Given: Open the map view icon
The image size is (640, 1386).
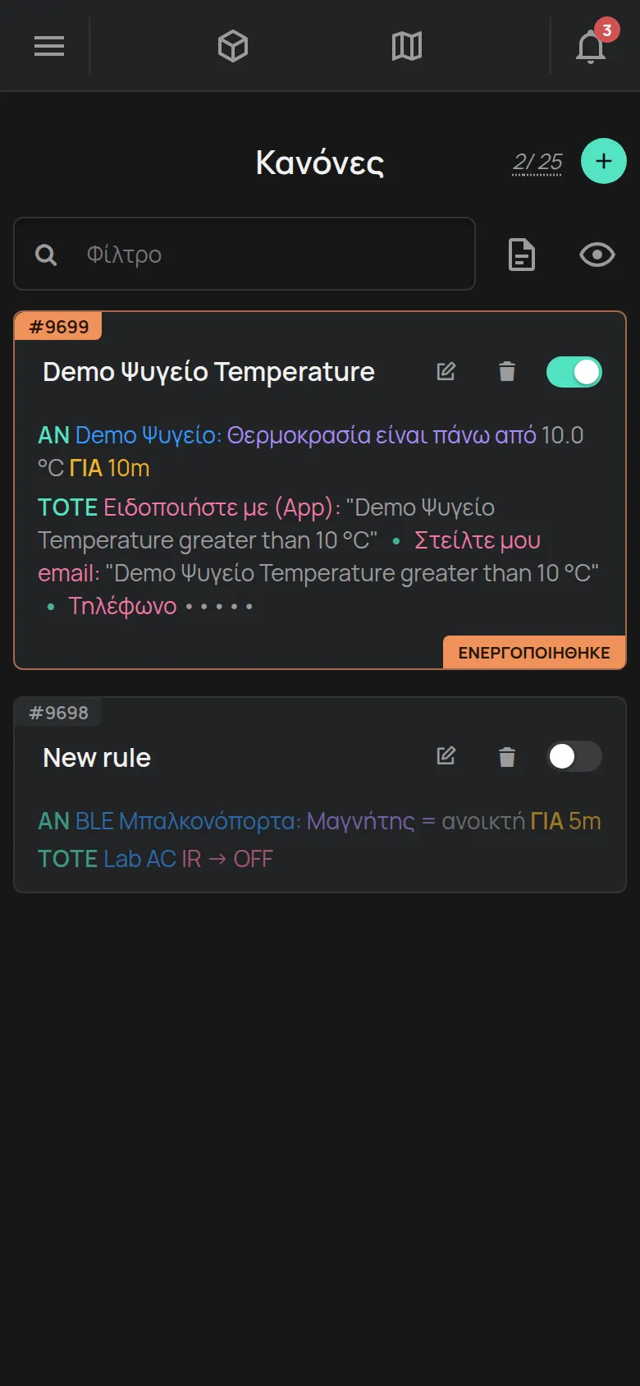Looking at the screenshot, I should (x=407, y=46).
